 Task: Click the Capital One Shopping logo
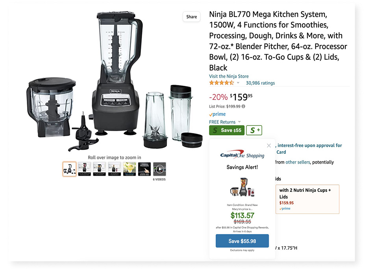pos(242,155)
